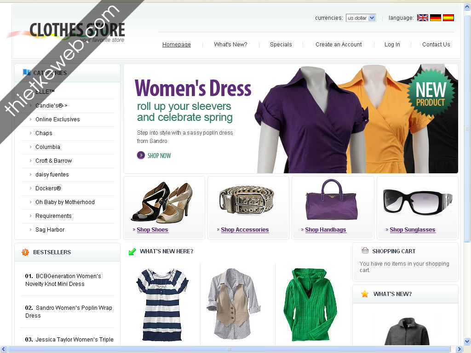
Task: Follow the Shop Sunglasses link
Action: (413, 230)
